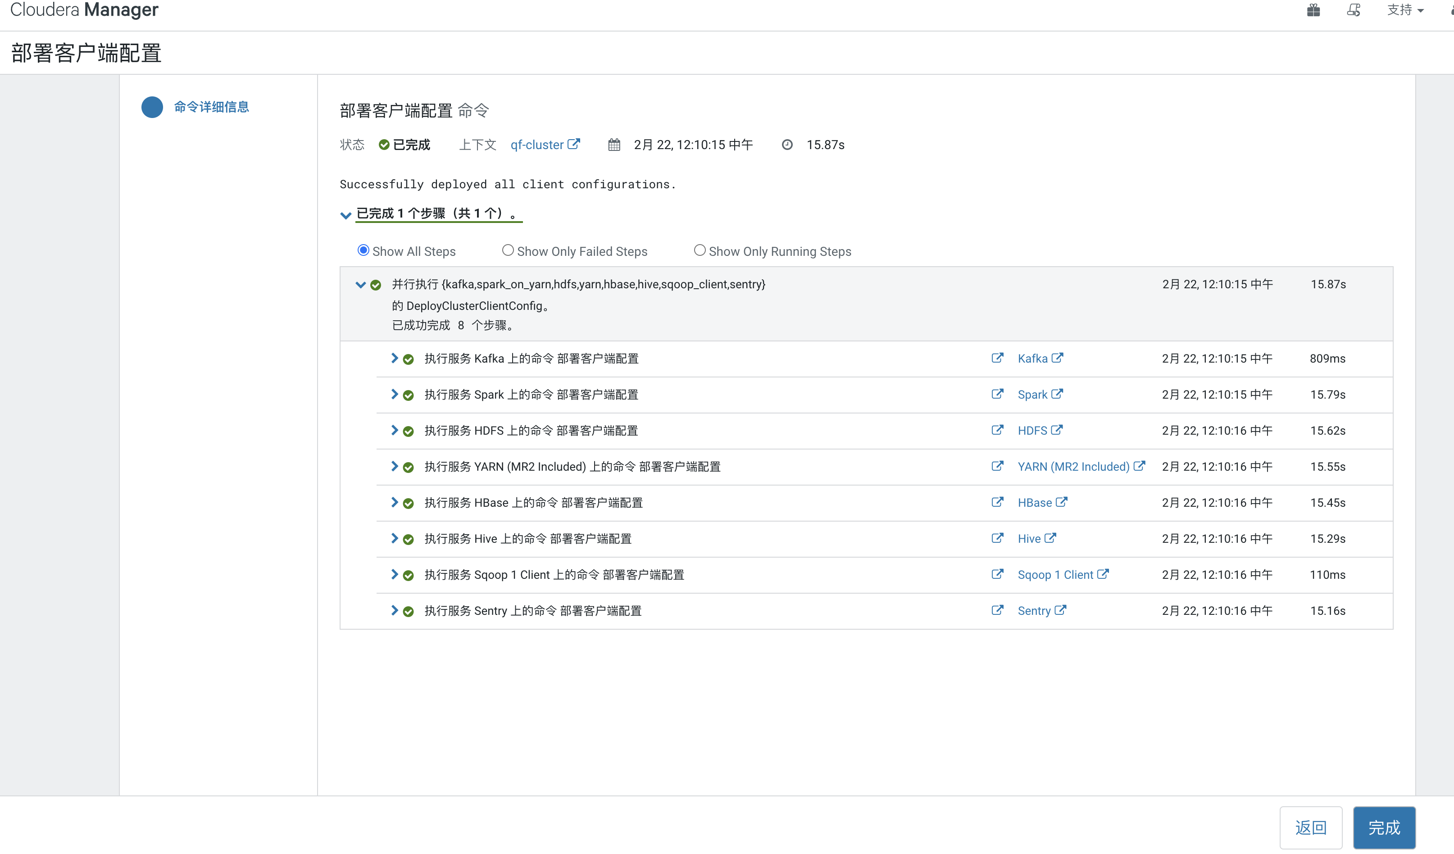Click the 809ms duration on Kafka row
Screen dimensions: 1454x854
tap(1327, 359)
